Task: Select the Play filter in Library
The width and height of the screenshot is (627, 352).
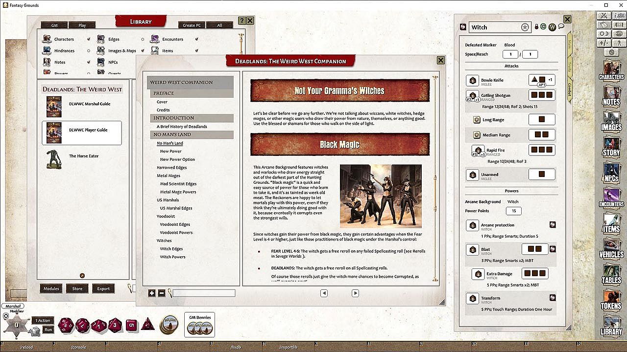Action: pos(82,25)
